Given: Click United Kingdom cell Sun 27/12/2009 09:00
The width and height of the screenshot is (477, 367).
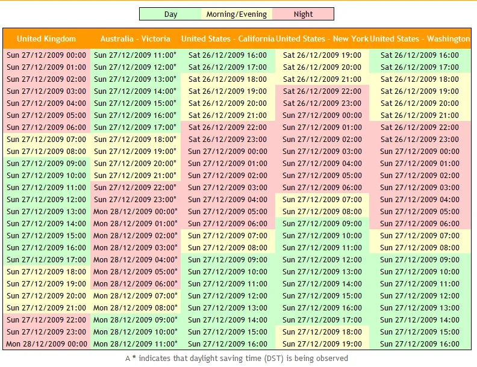Looking at the screenshot, I should 46,164.
